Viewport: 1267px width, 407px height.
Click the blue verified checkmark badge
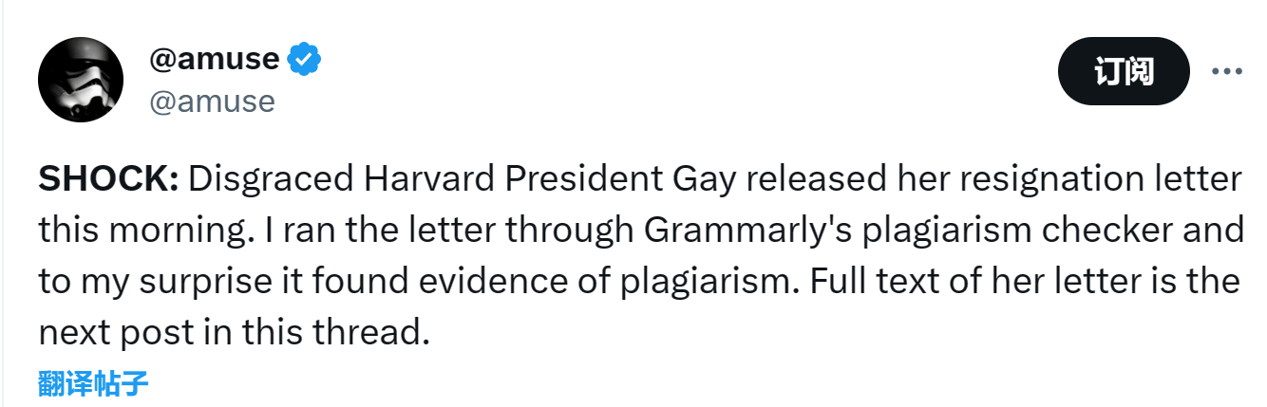click(x=306, y=60)
